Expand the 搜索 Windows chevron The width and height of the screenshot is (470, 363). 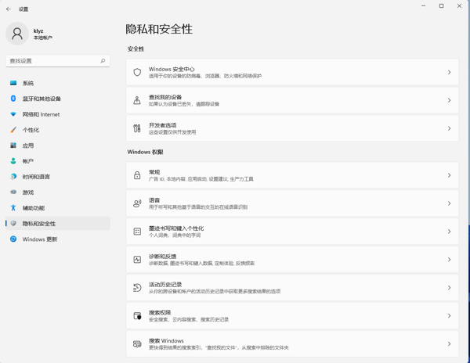point(449,344)
